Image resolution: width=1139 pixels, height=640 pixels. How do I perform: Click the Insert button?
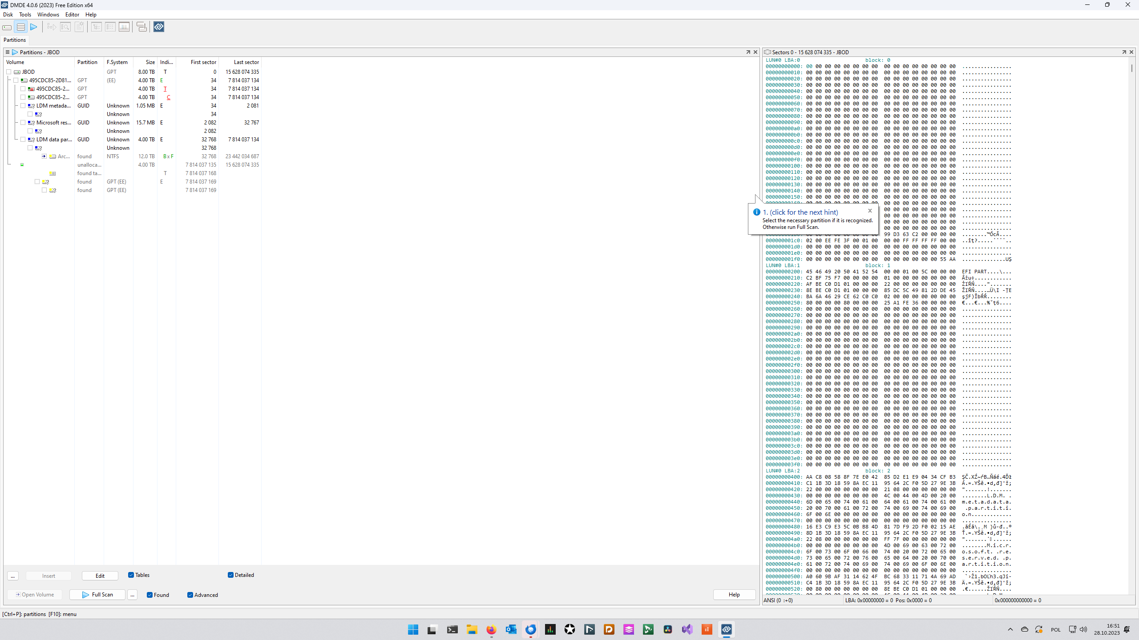[x=48, y=576]
